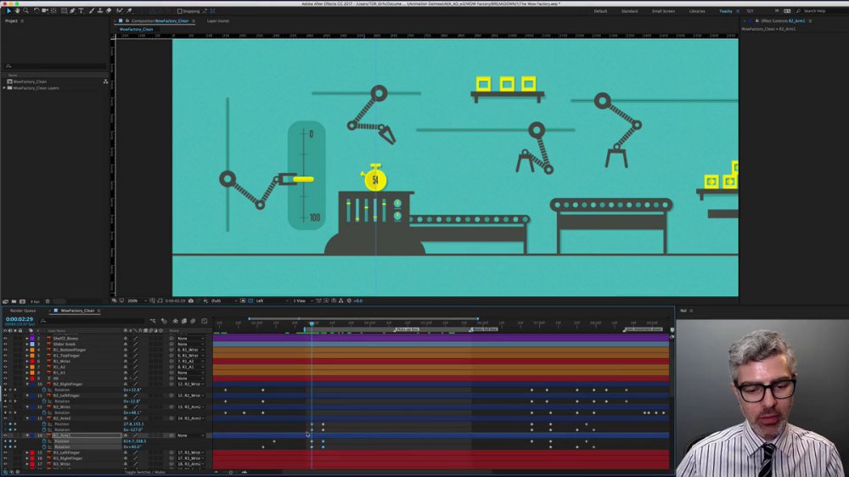Expand the R3_LeftFinger layer twirl

point(27,452)
